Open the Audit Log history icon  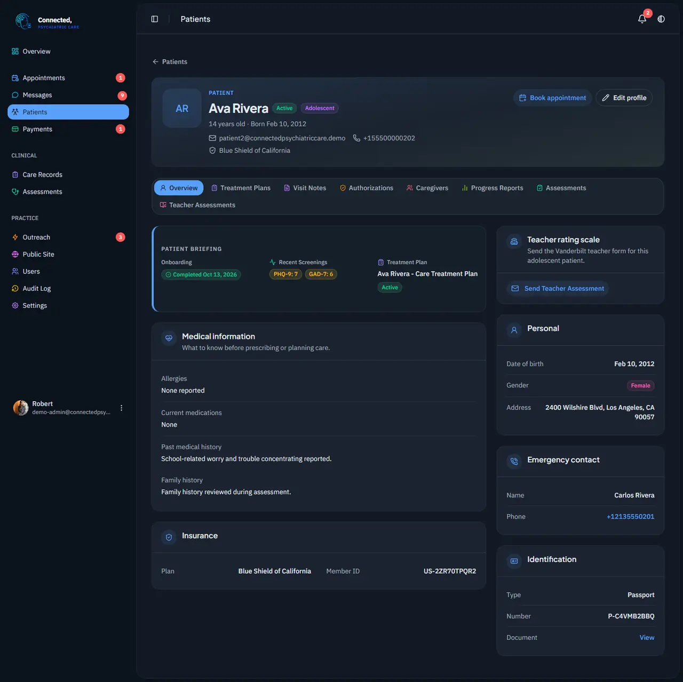pyautogui.click(x=15, y=289)
